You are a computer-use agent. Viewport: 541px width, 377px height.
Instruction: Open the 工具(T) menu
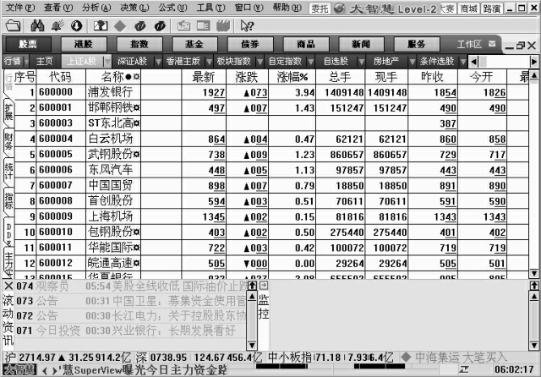point(210,8)
